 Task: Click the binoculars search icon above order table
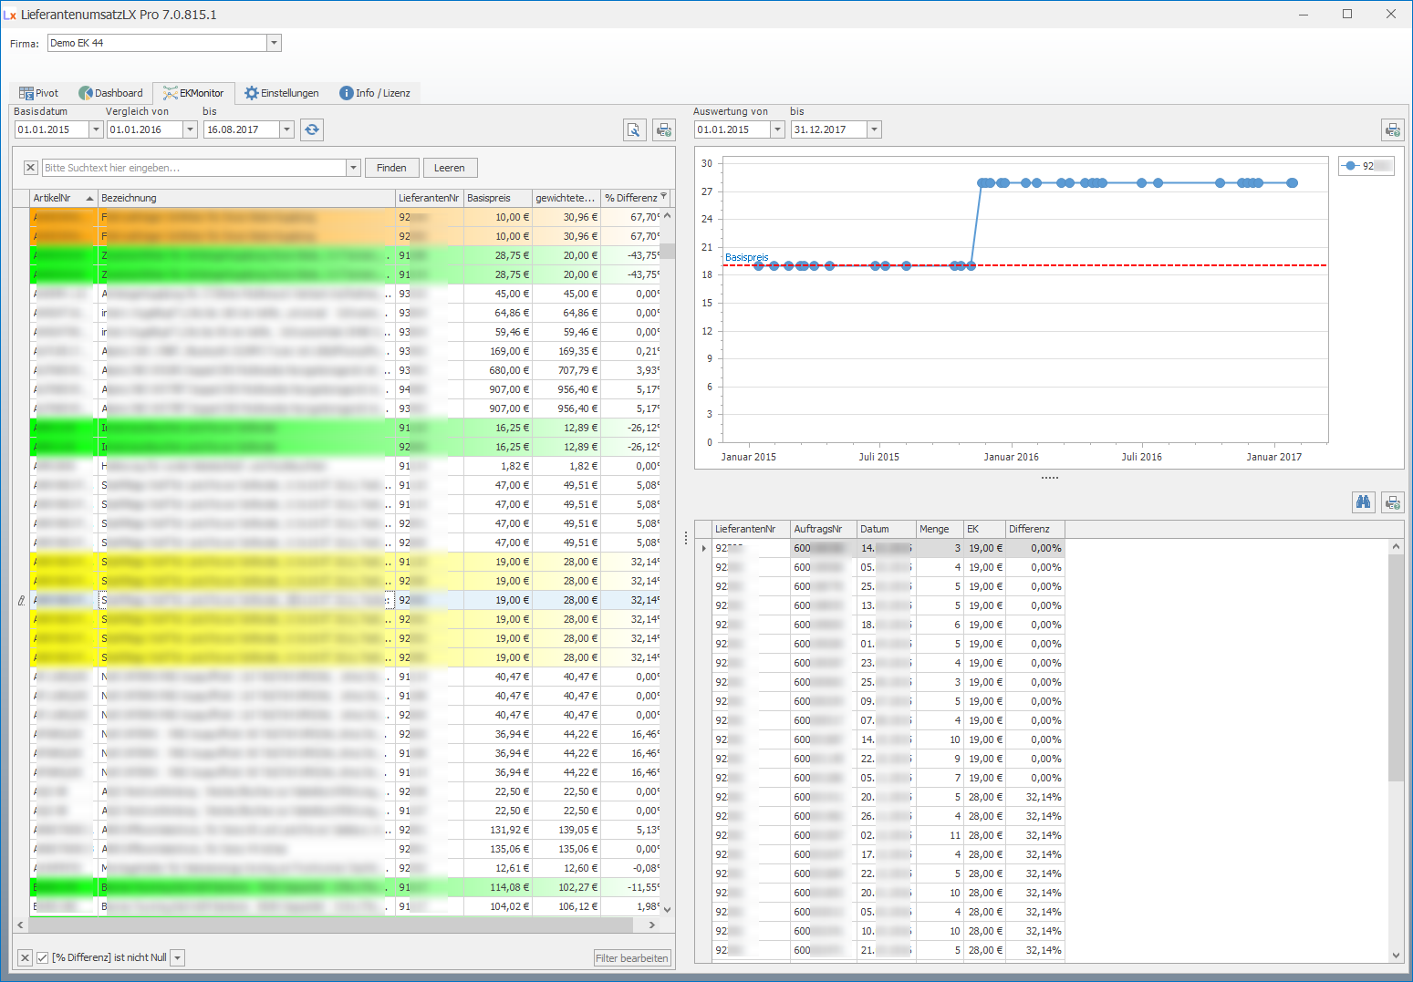click(x=1363, y=502)
